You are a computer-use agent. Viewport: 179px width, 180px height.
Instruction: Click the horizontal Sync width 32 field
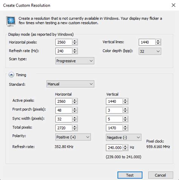(x=64, y=119)
